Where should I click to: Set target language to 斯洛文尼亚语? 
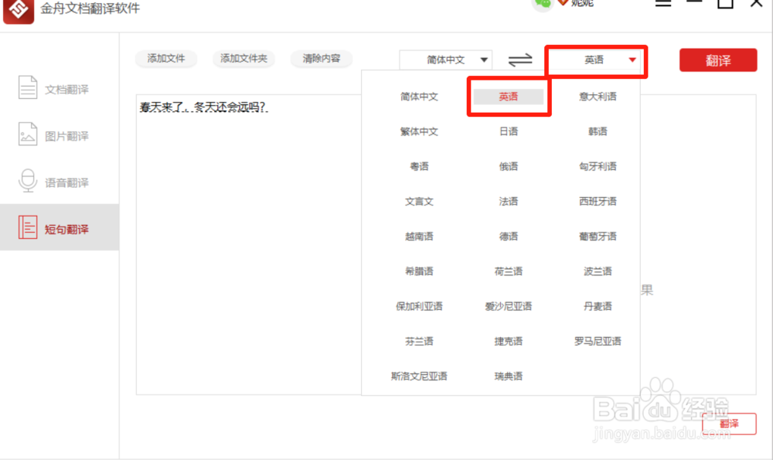point(419,377)
